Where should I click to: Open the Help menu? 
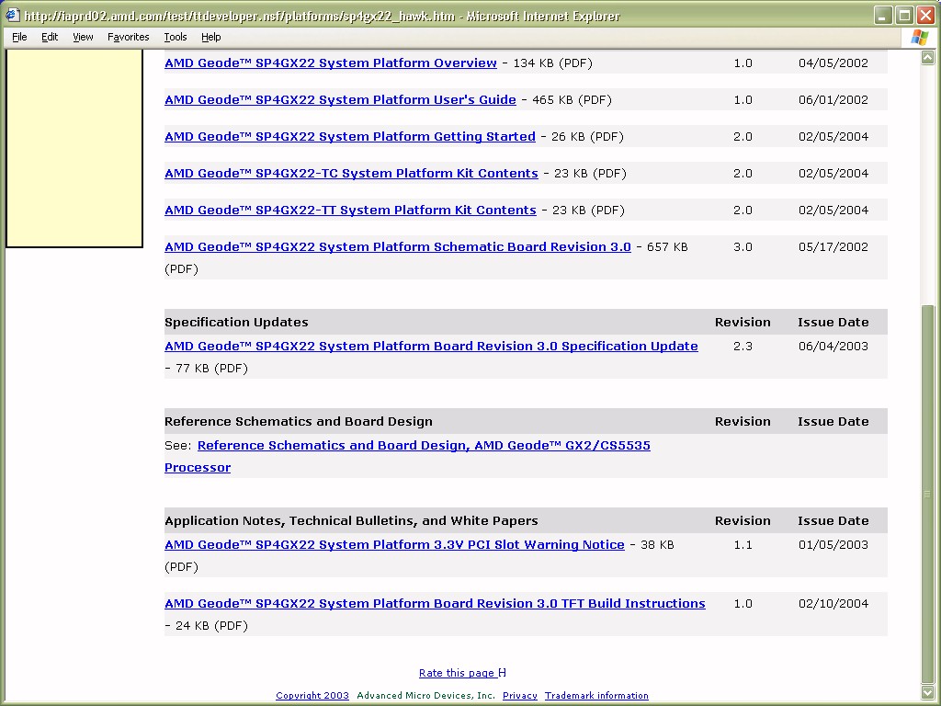coord(210,37)
